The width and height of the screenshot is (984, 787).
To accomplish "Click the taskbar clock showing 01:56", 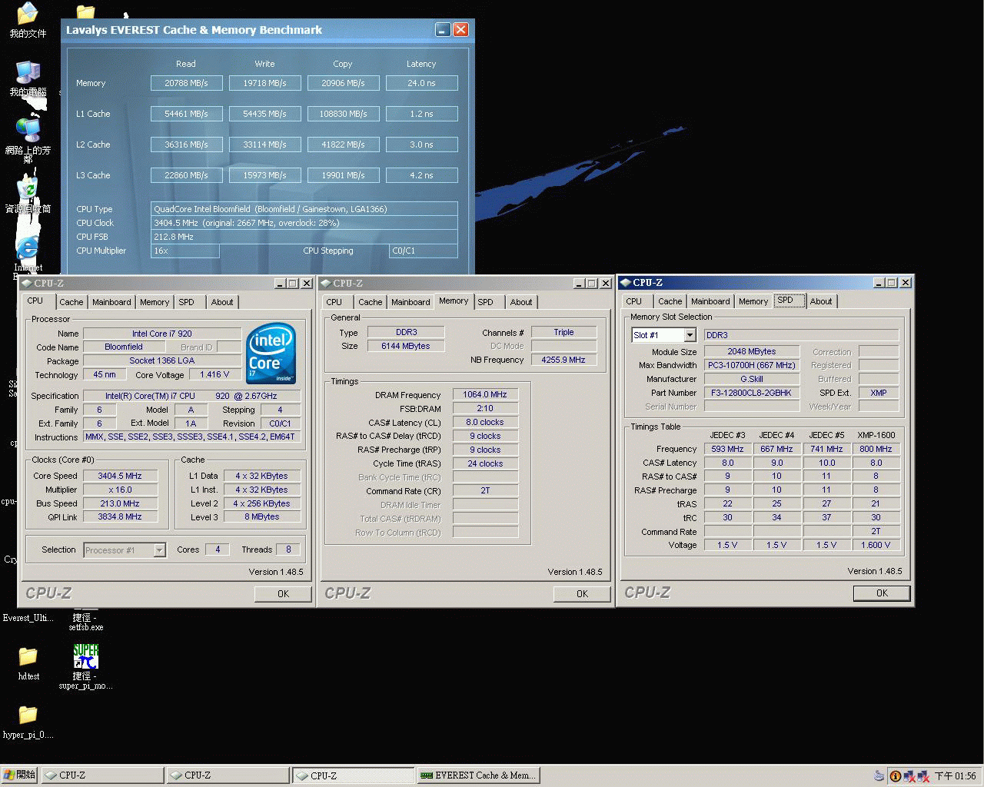I will [955, 775].
